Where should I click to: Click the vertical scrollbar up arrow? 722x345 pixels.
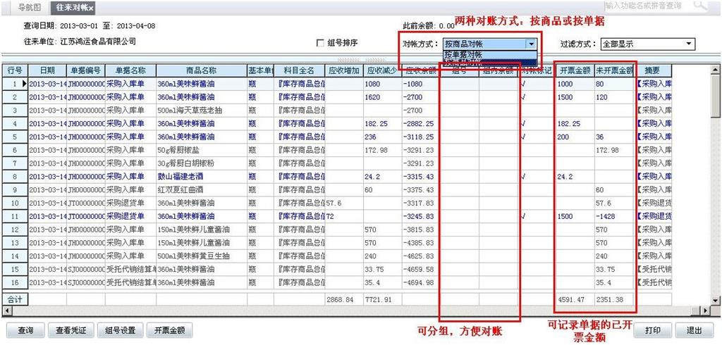(715, 70)
